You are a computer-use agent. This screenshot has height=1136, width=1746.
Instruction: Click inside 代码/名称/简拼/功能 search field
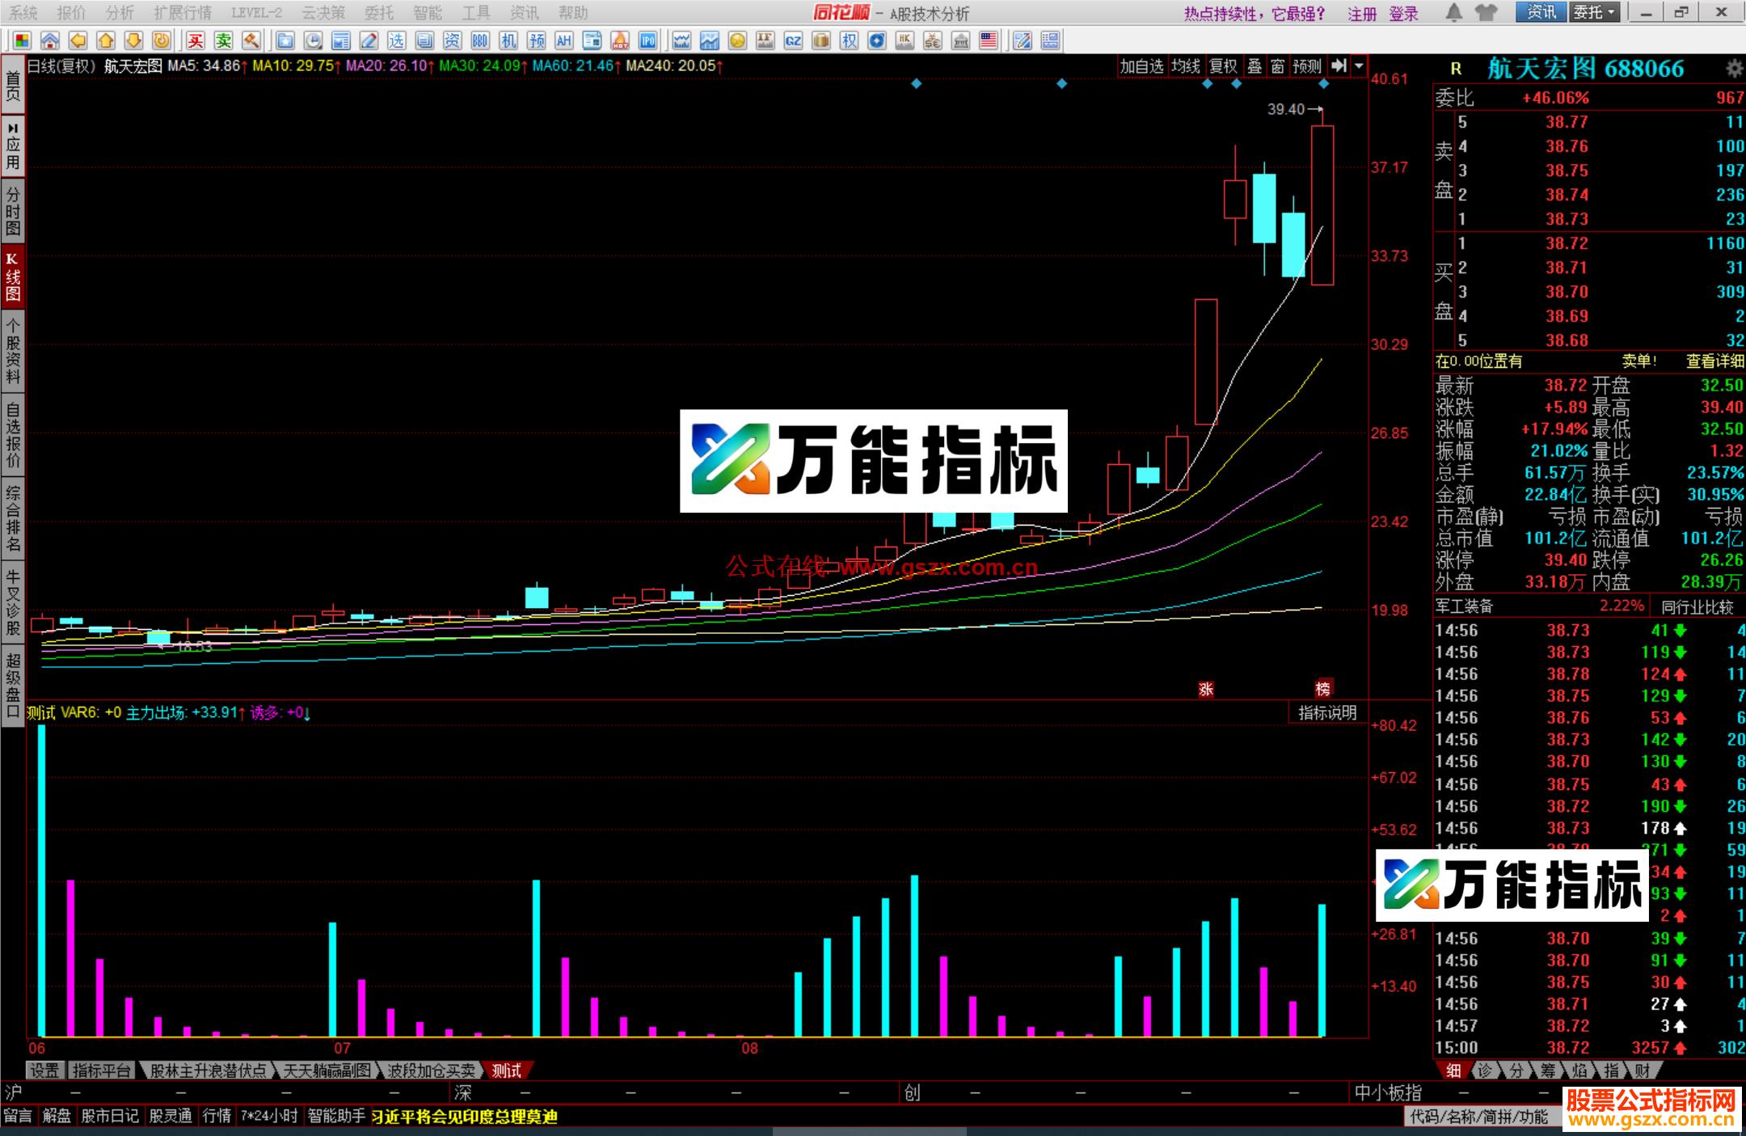[x=1479, y=1117]
